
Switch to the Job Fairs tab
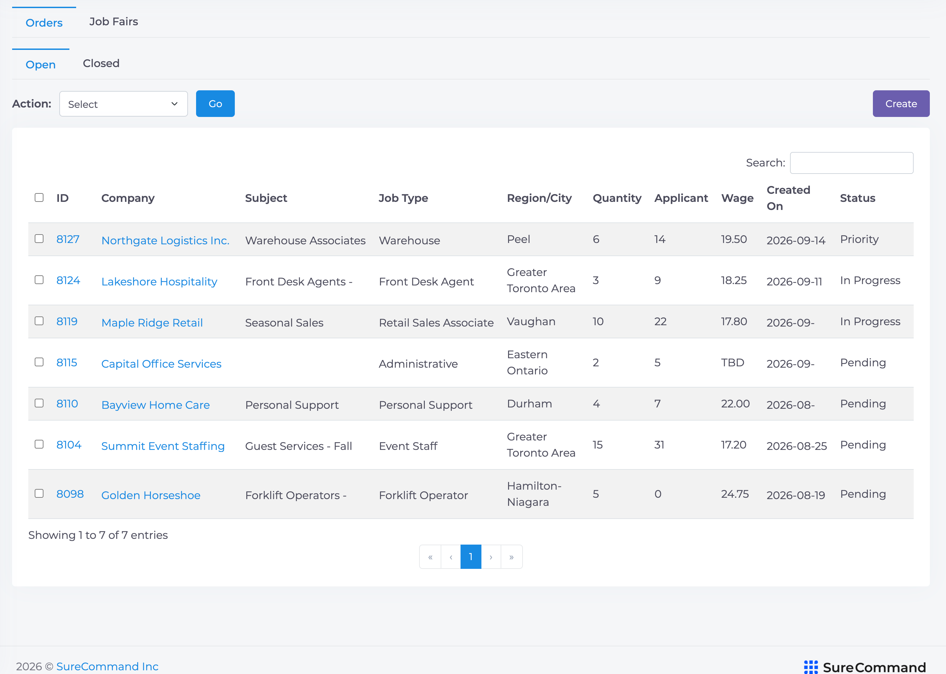pyautogui.click(x=114, y=22)
